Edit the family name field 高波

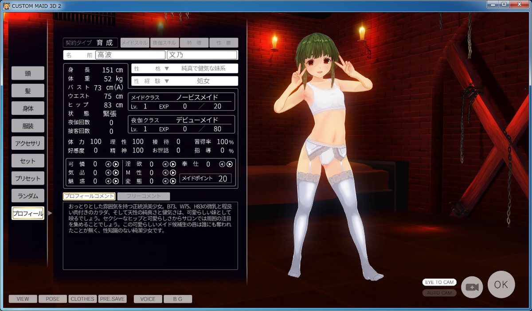(x=130, y=55)
